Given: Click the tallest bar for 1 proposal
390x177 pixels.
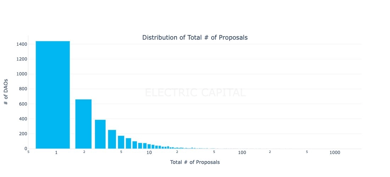Looking at the screenshot, I should click(x=53, y=95).
